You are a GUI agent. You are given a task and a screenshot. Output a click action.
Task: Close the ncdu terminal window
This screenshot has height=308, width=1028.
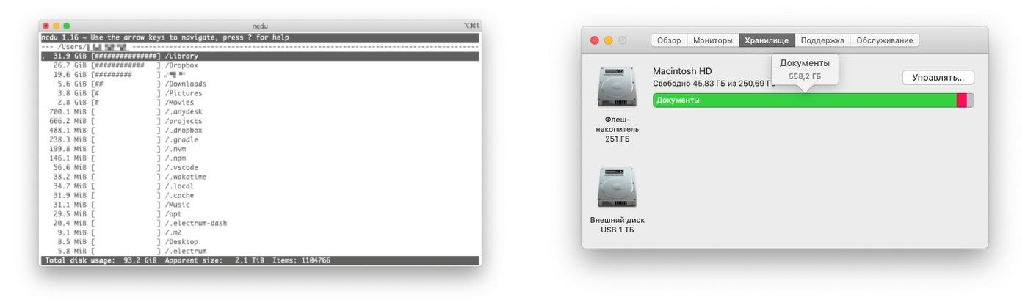[x=46, y=26]
